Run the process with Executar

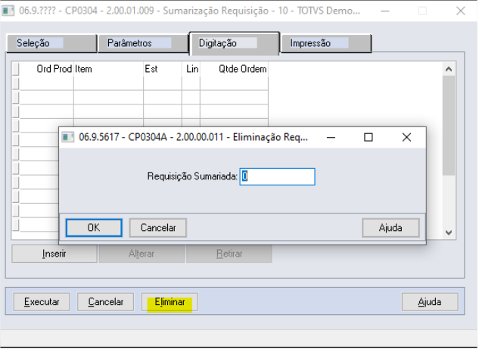(42, 302)
